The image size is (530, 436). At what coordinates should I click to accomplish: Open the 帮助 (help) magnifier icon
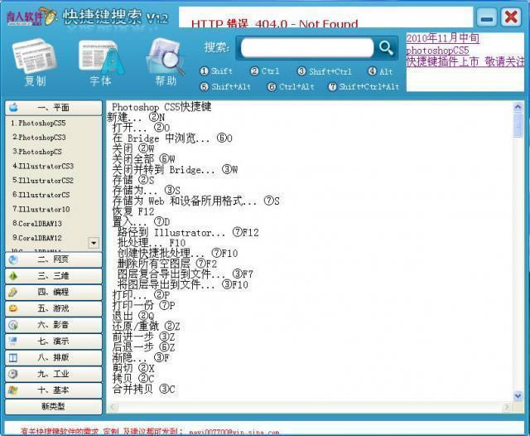coord(166,57)
